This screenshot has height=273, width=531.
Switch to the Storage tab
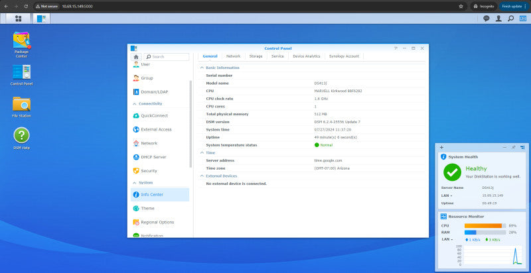point(256,56)
